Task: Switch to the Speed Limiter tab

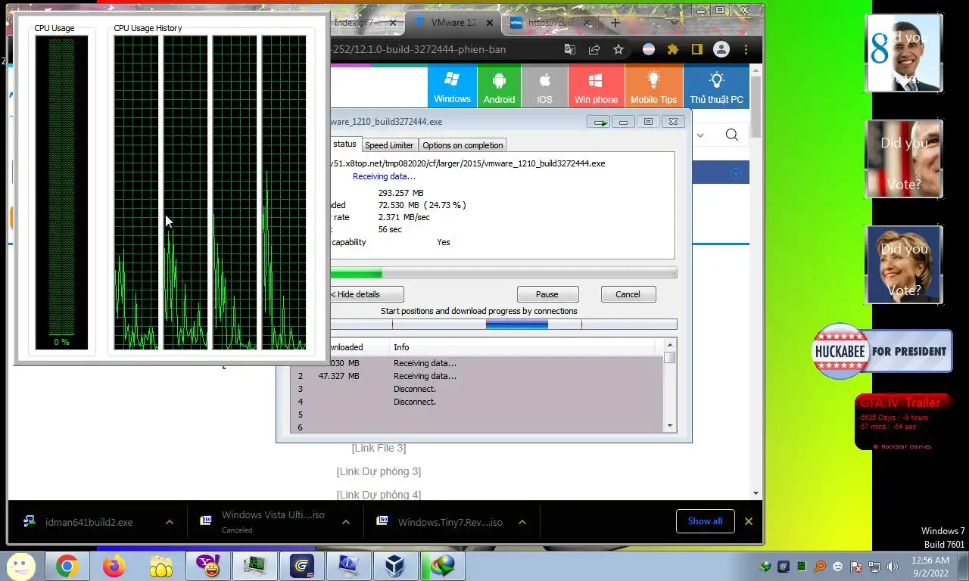Action: (x=389, y=145)
